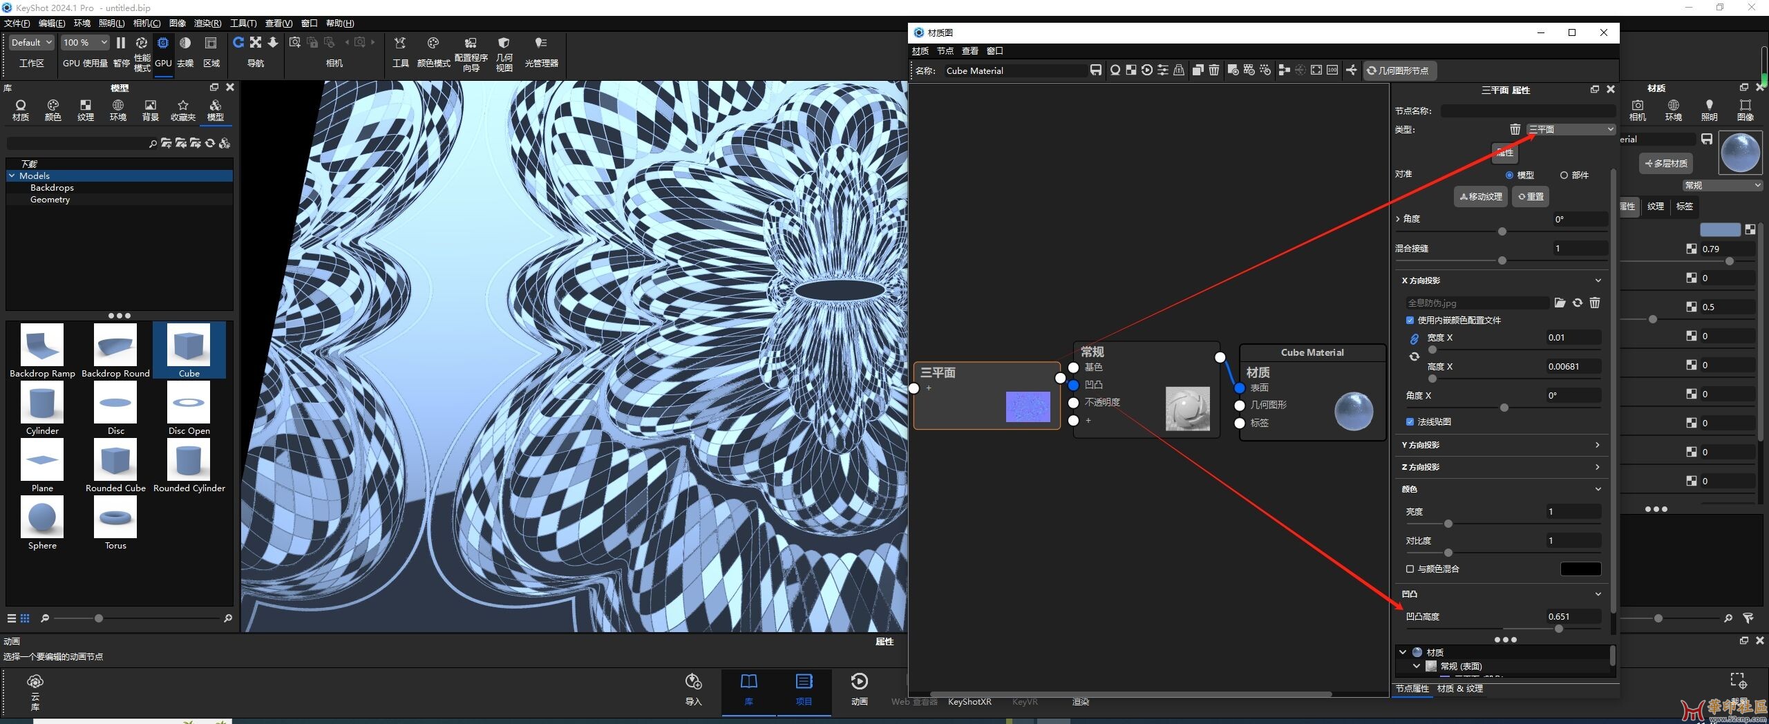Click the add folder icon in library
The image size is (1769, 724).
tap(167, 143)
